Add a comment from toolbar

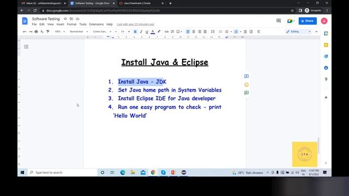click(172, 32)
